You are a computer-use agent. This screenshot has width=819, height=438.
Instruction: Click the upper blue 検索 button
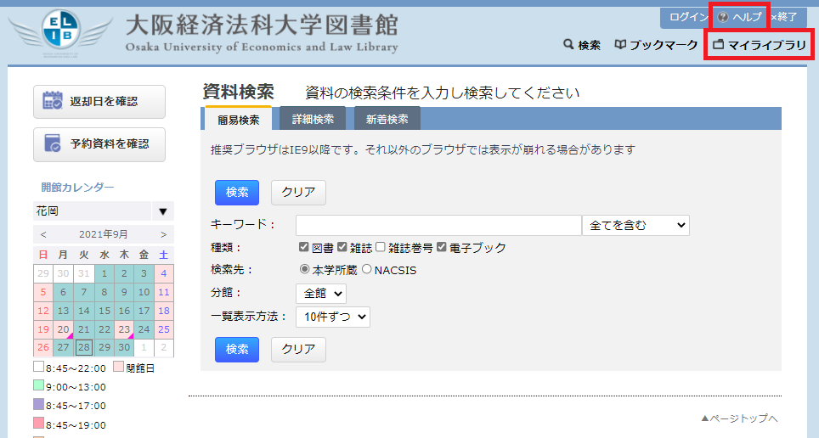tap(237, 192)
